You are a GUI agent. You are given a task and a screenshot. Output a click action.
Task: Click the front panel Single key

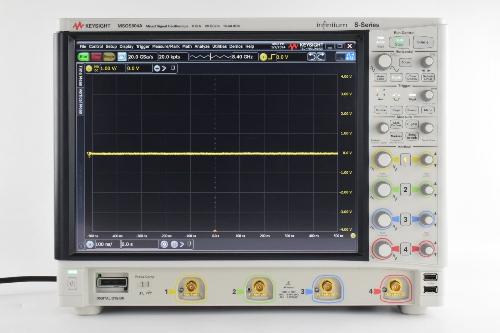pos(422,42)
